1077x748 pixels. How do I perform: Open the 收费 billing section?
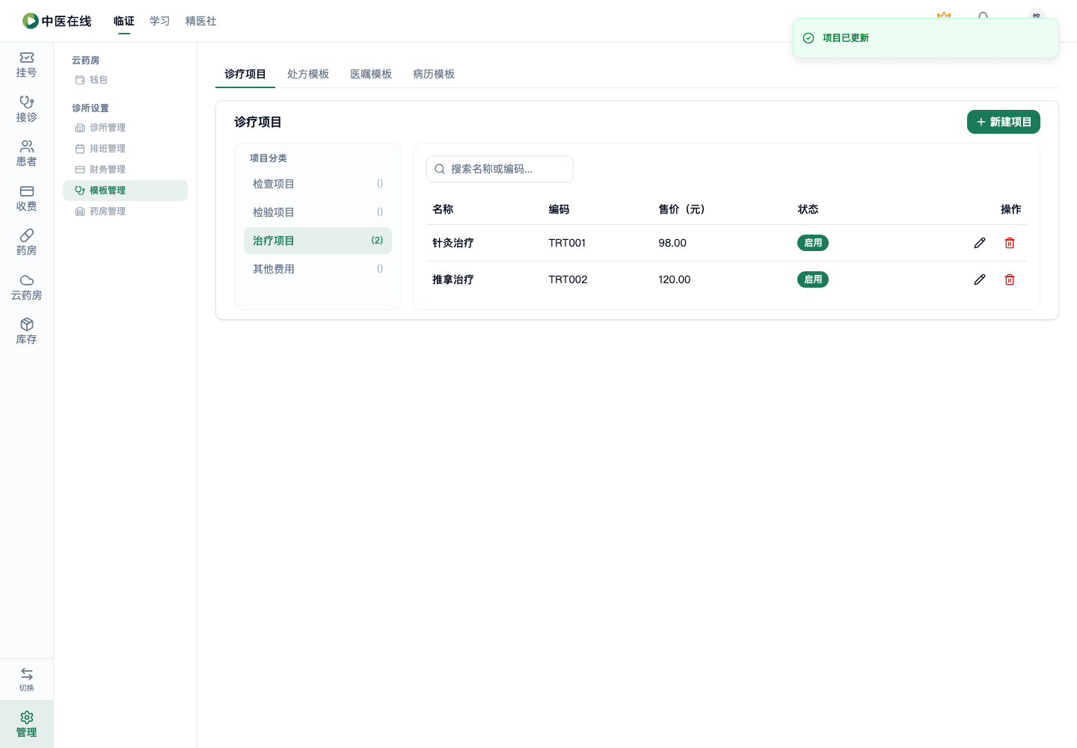[x=26, y=199]
